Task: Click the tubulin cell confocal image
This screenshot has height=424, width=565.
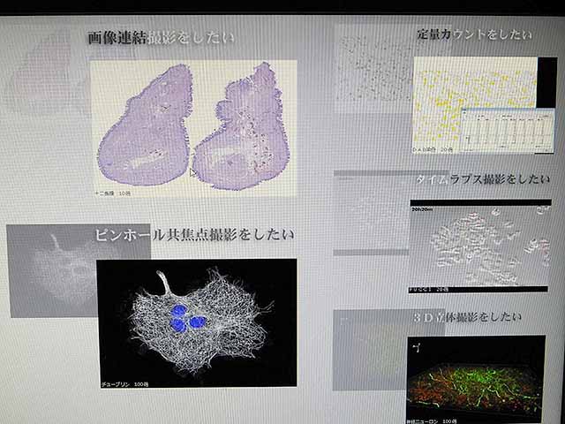Action: [197, 323]
